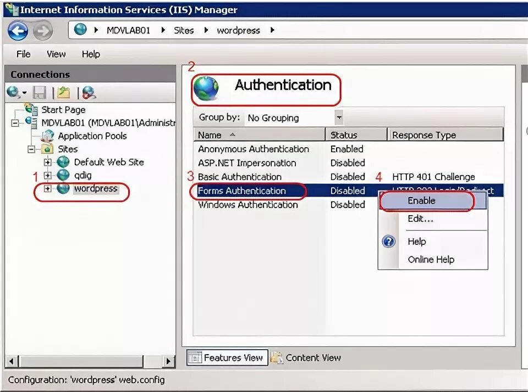Click the MDVLAB01 server icon in tree
Viewport: 528px width, 392px height.
pos(31,122)
